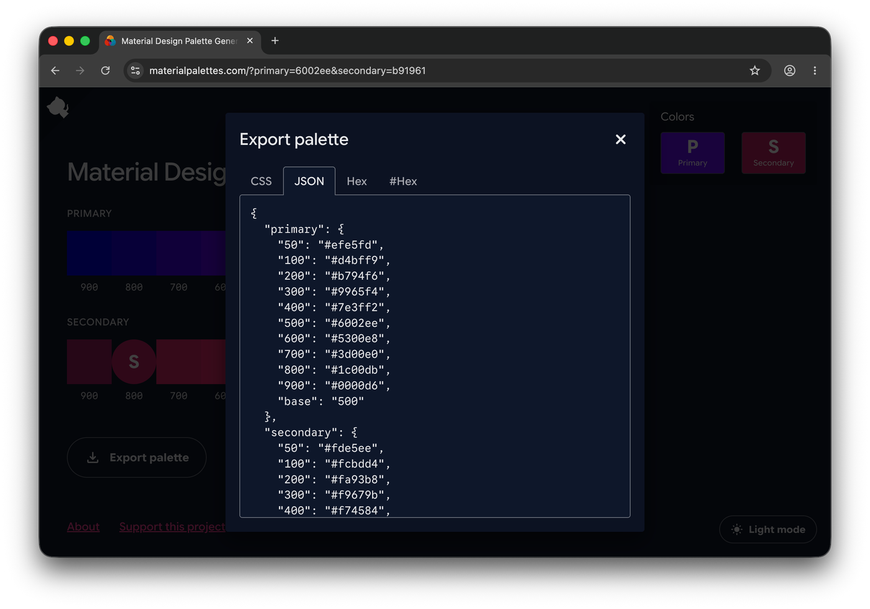Image resolution: width=870 pixels, height=609 pixels.
Task: Click the "#1c00db" line for primary 800
Action: (334, 370)
